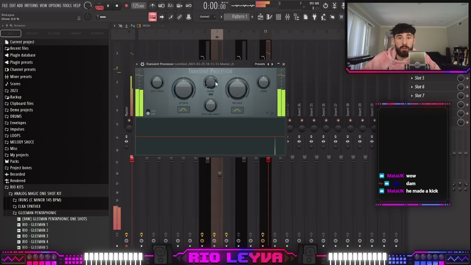Open the VIEW menu
Image resolution: width=471 pixels, height=265 pixels.
[43, 6]
